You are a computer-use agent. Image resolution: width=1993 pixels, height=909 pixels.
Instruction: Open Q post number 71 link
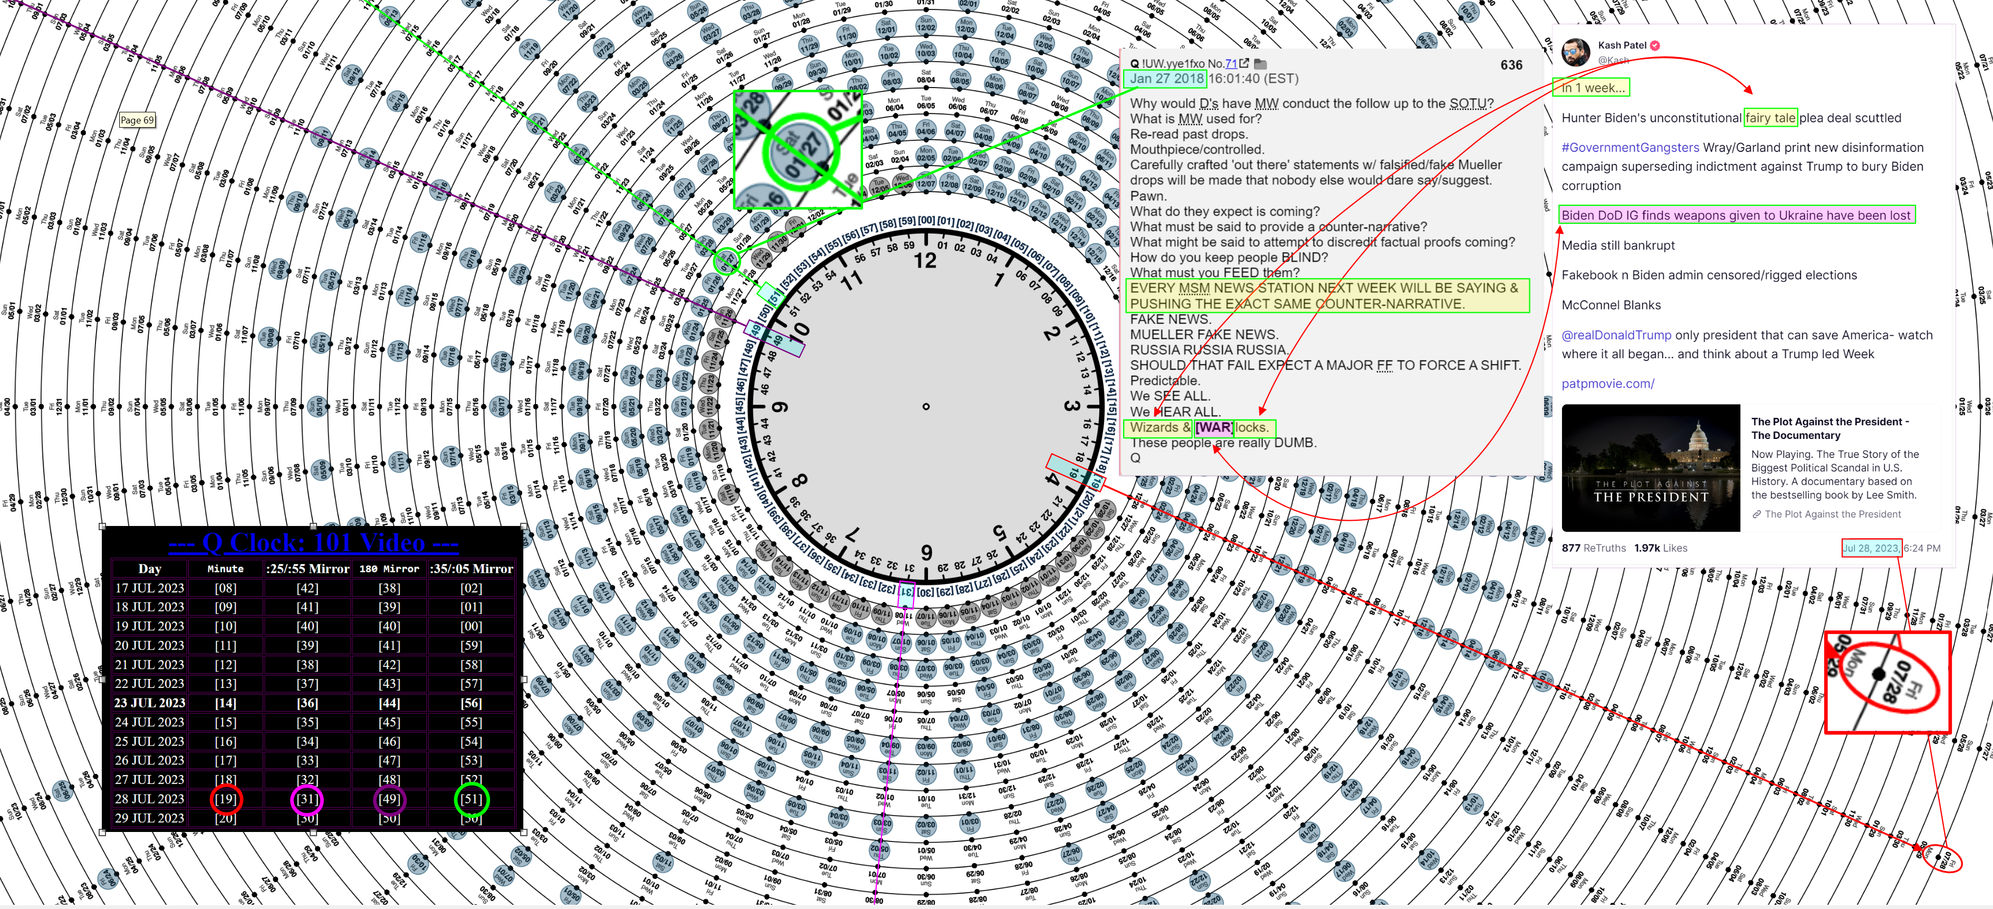point(1231,63)
